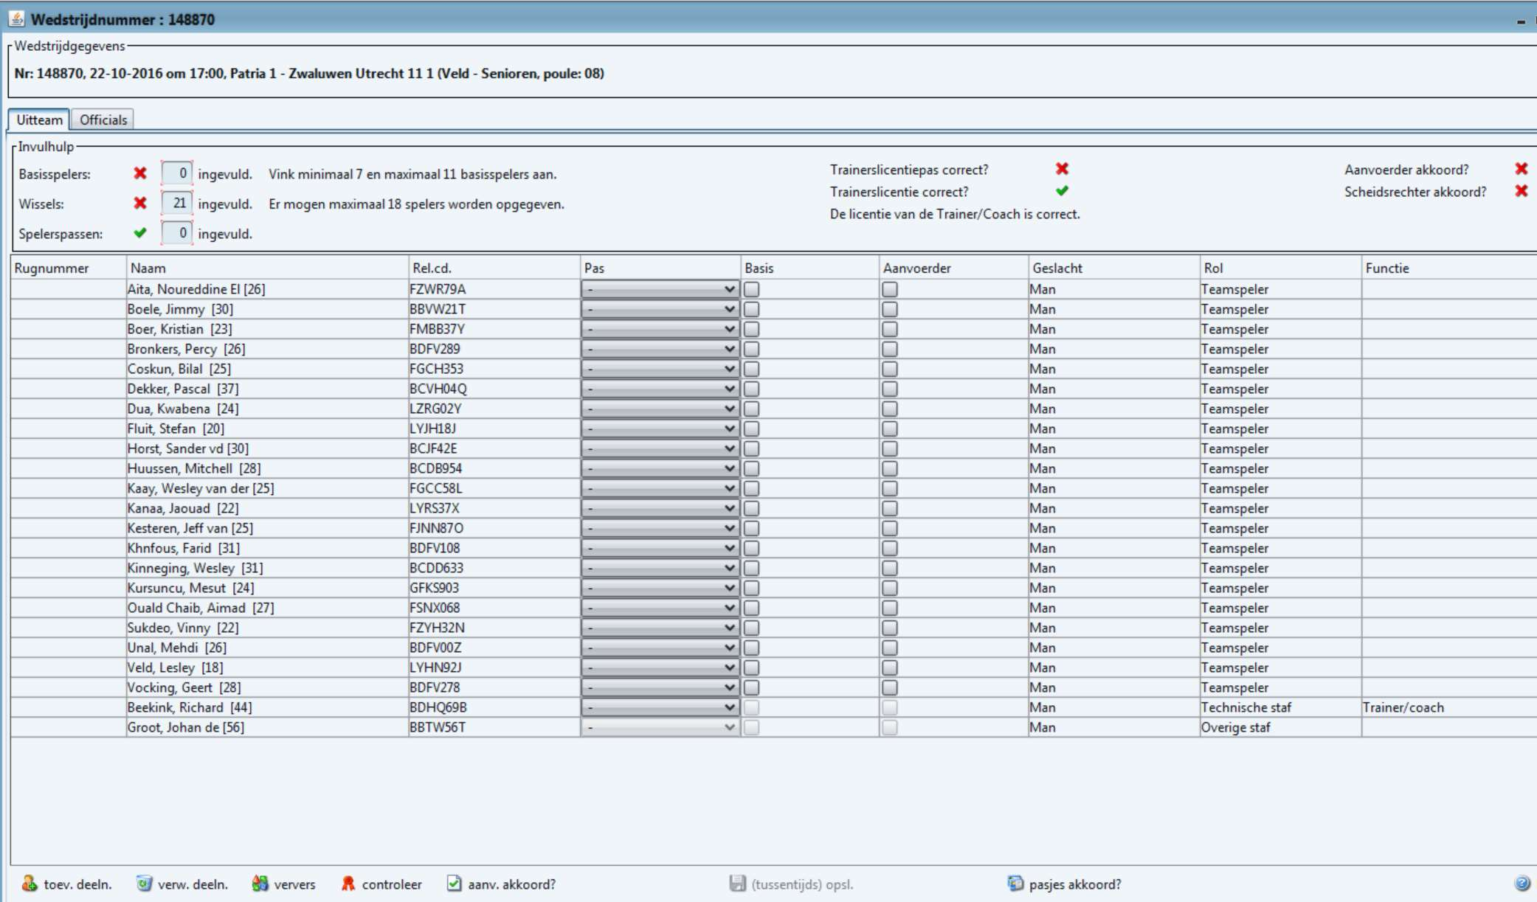
Task: Click the Java icon in the title bar
Action: [x=15, y=19]
